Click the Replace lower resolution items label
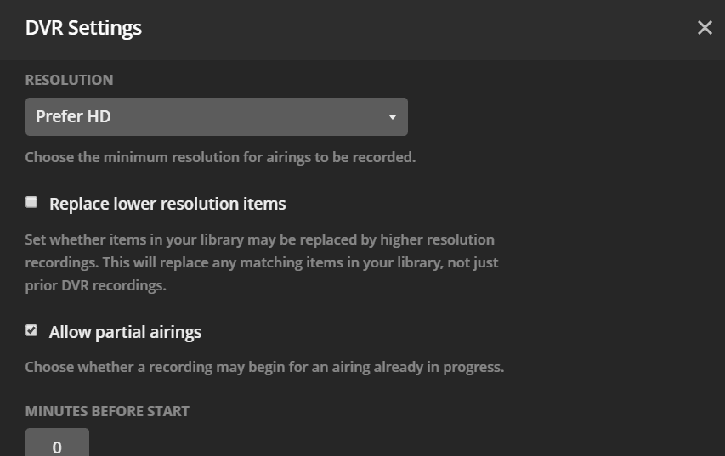 coord(167,204)
